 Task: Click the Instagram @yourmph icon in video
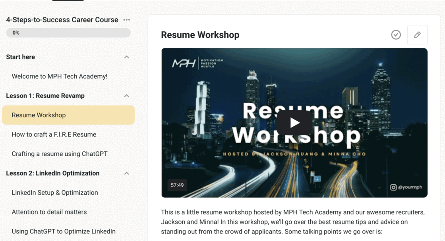[x=393, y=187]
